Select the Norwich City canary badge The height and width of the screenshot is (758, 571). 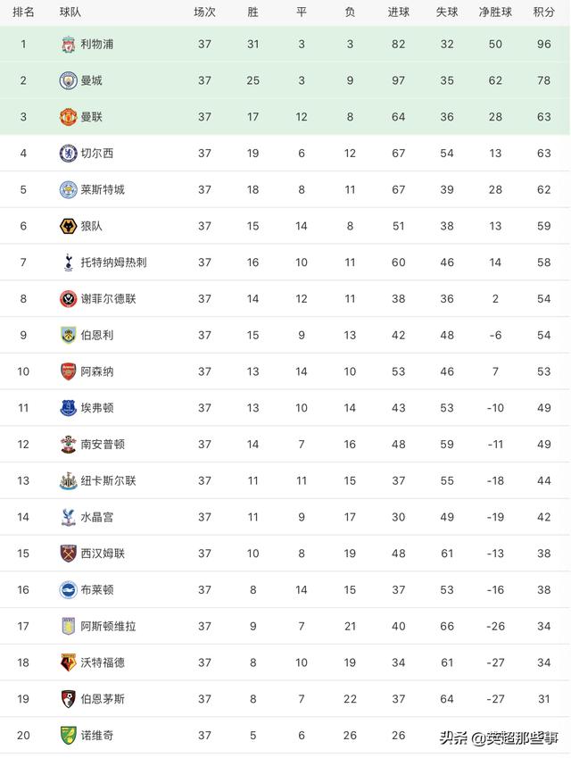[x=68, y=736]
